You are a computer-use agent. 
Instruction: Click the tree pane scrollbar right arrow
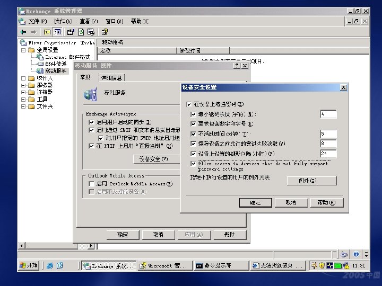(91, 246)
